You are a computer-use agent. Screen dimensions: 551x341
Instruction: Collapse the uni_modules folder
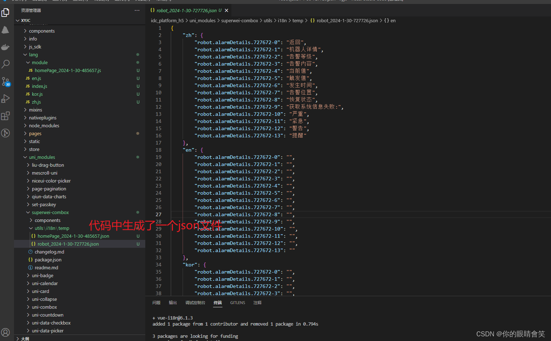click(25, 157)
